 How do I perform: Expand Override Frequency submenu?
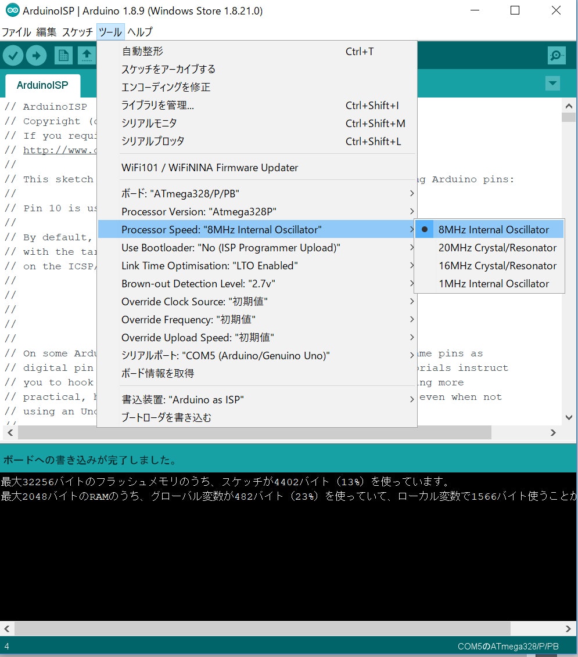pos(257,320)
